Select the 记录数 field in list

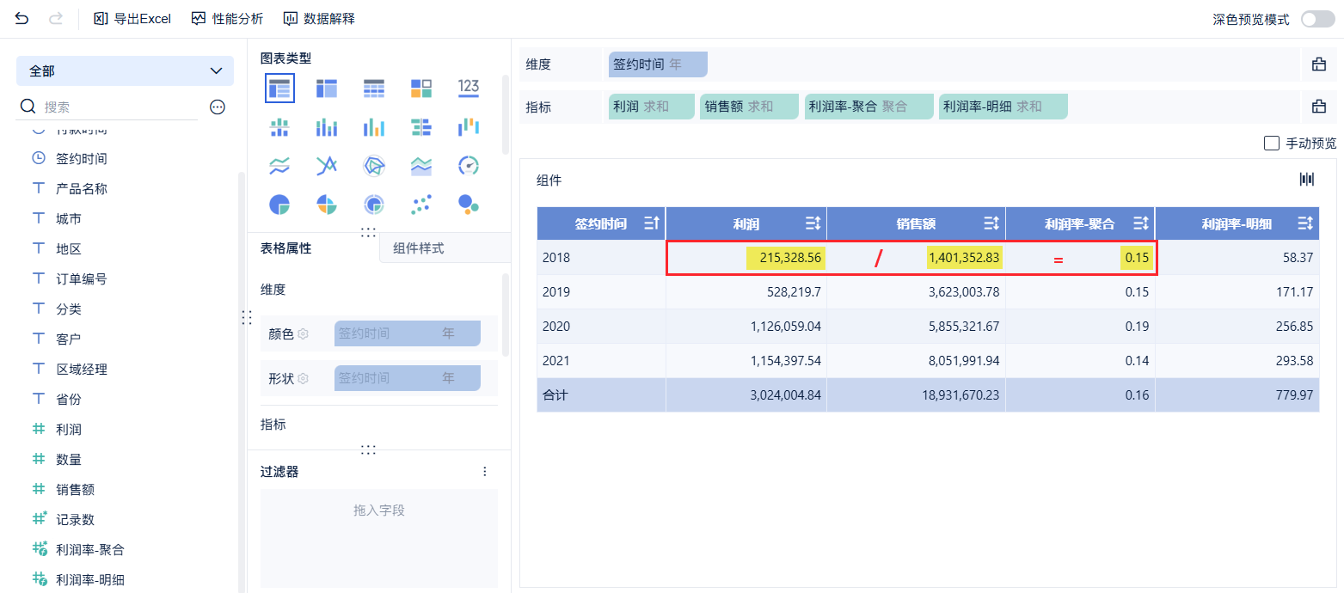click(x=76, y=520)
